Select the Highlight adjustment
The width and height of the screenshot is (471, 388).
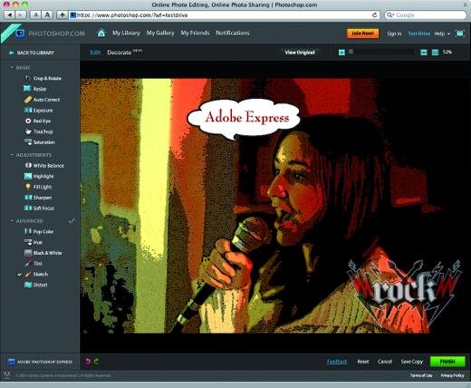coord(39,176)
